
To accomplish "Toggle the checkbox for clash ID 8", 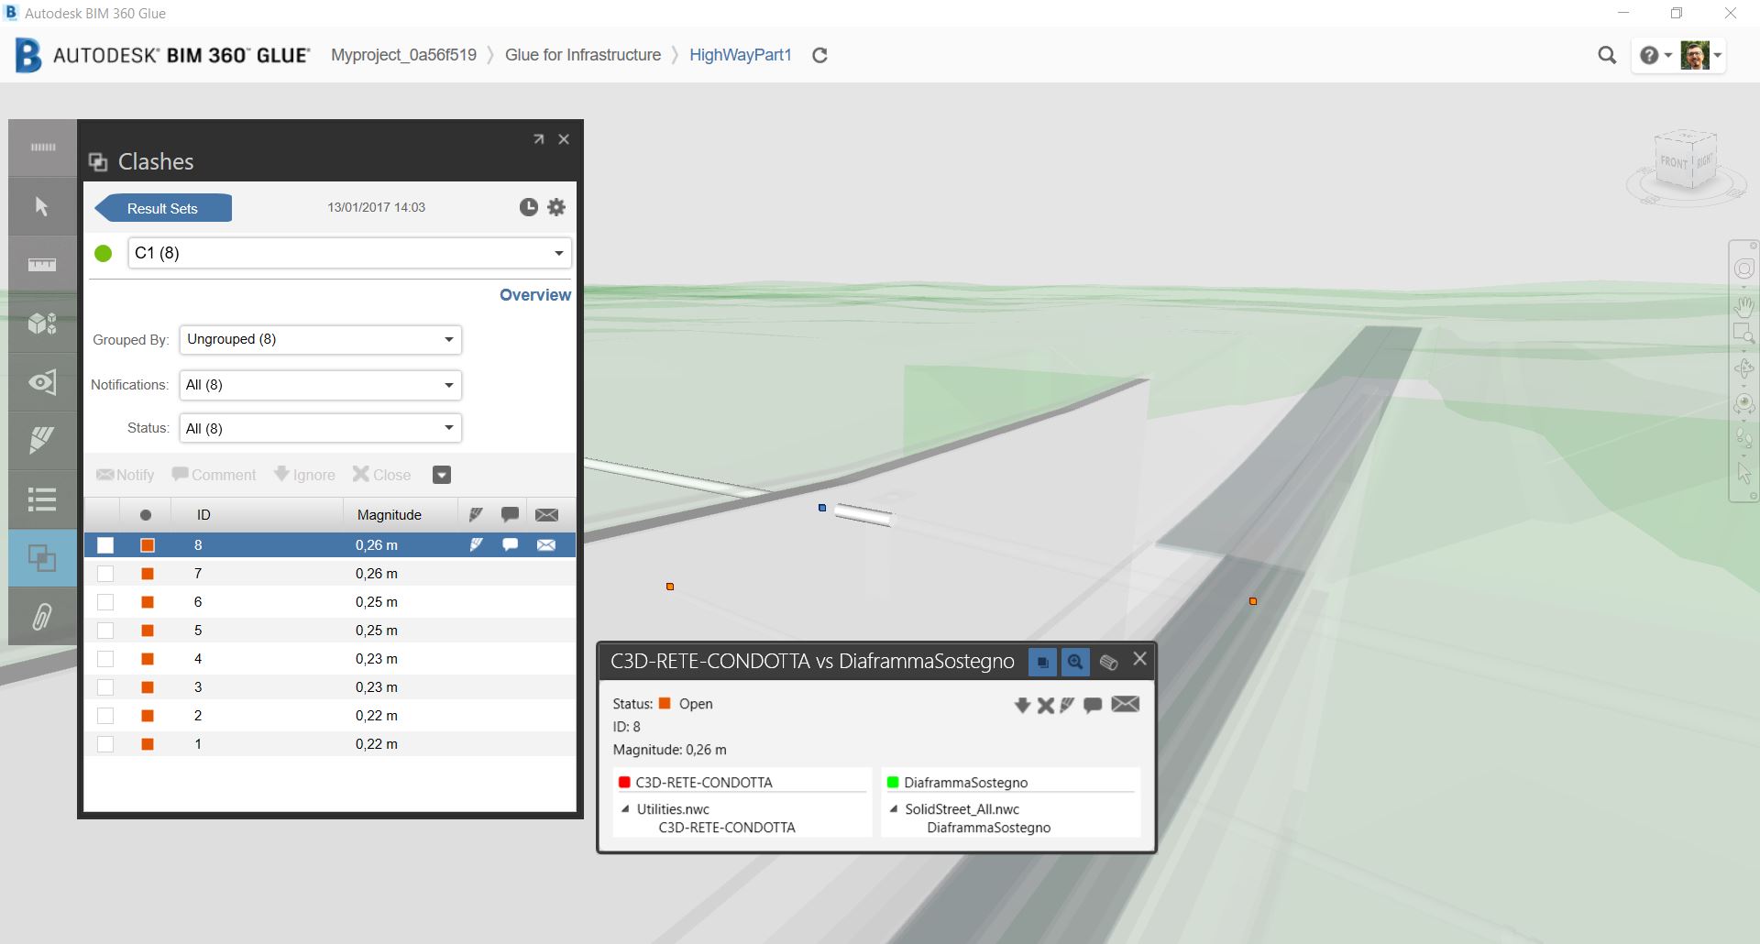I will pyautogui.click(x=105, y=544).
